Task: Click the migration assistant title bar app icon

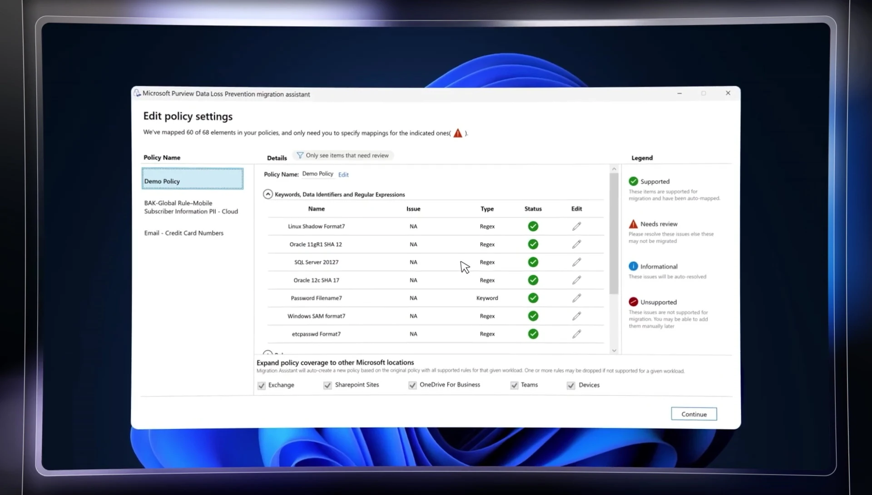Action: [137, 93]
